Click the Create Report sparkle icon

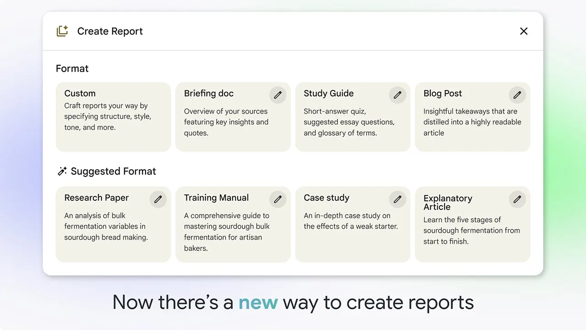click(x=62, y=31)
